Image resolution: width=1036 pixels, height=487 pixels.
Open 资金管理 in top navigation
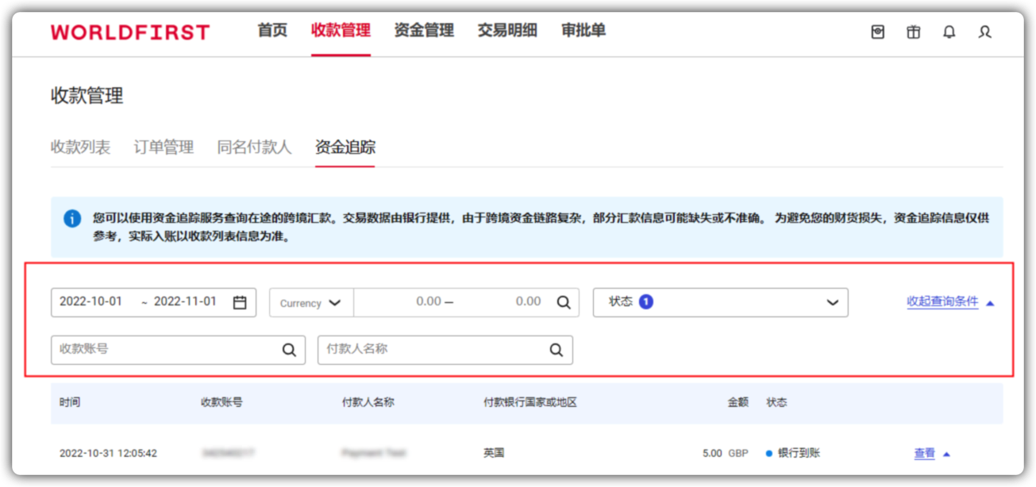coord(424,31)
